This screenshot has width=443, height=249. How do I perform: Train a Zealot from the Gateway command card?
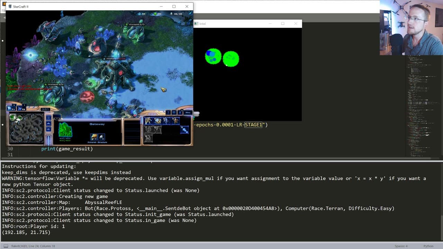pos(148,121)
